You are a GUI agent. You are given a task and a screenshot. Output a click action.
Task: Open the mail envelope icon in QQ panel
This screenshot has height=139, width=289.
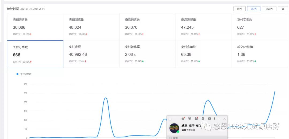[209, 119]
